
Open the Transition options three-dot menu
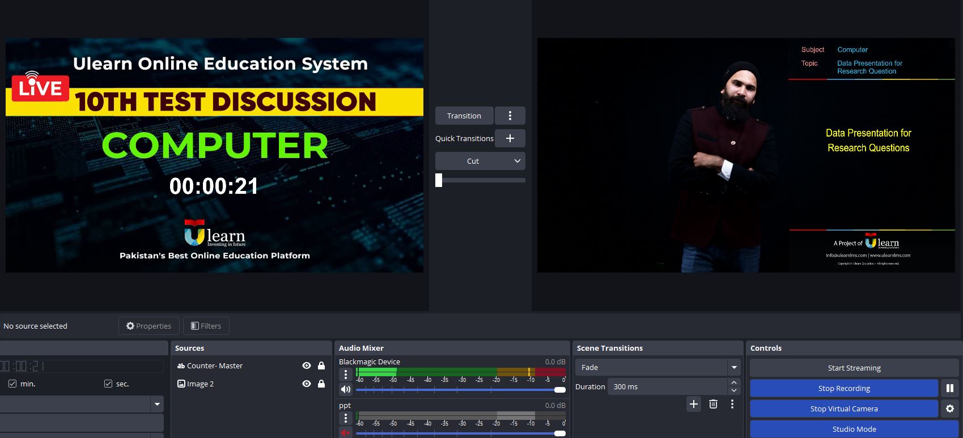point(510,116)
